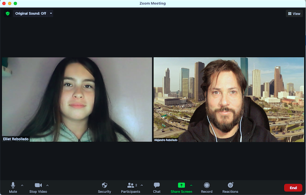Open share options arrow beside Share Screen
306x195 pixels.
pos(191,185)
